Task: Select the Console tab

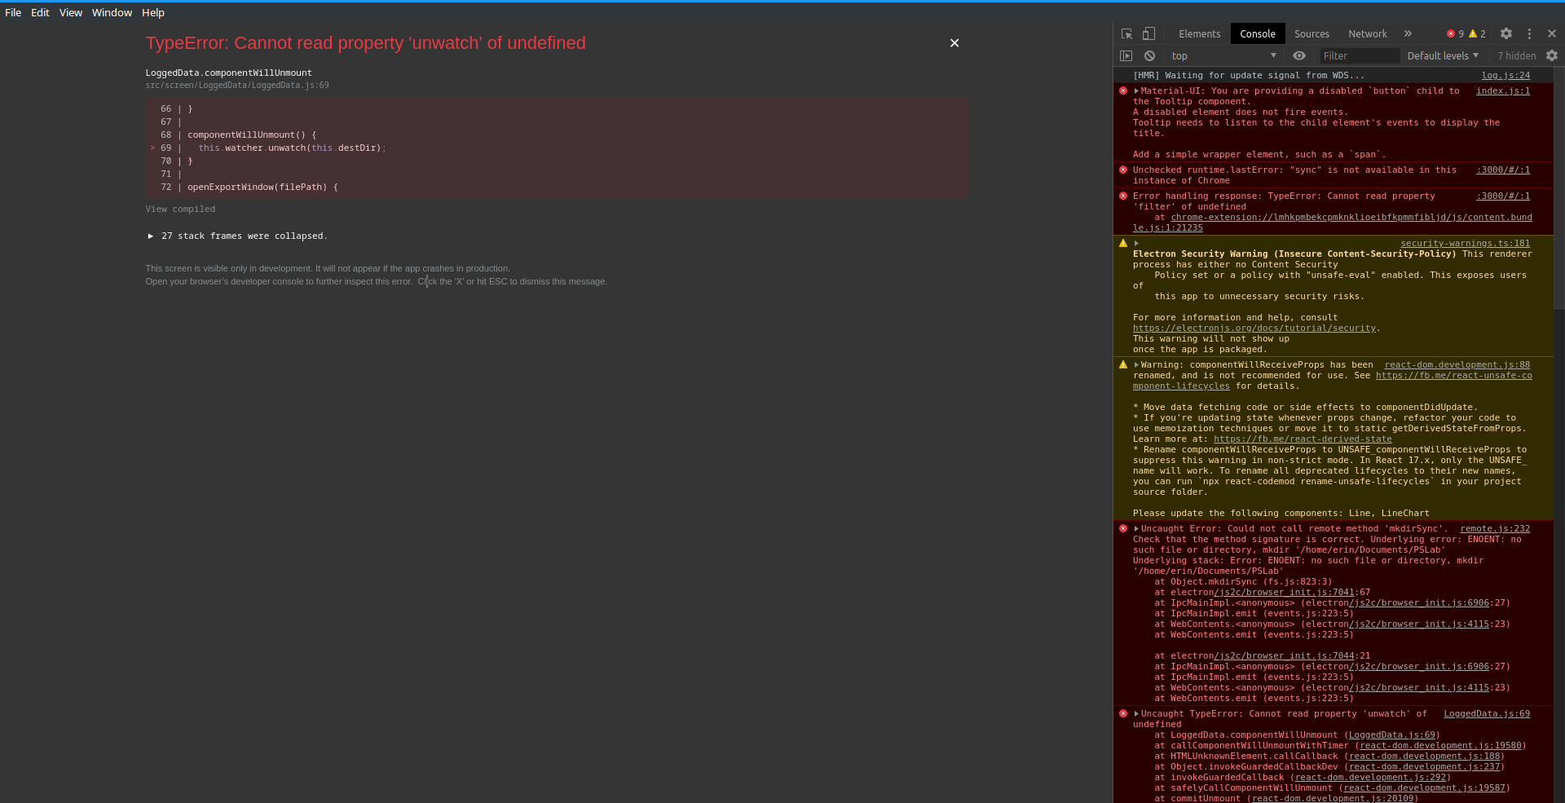Action: [x=1258, y=34]
